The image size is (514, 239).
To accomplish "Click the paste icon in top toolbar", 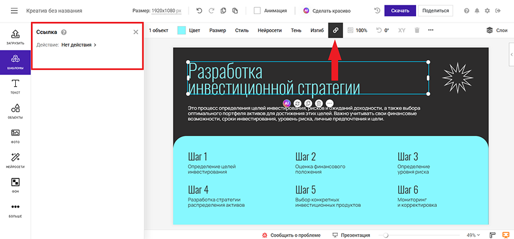I will point(235,11).
